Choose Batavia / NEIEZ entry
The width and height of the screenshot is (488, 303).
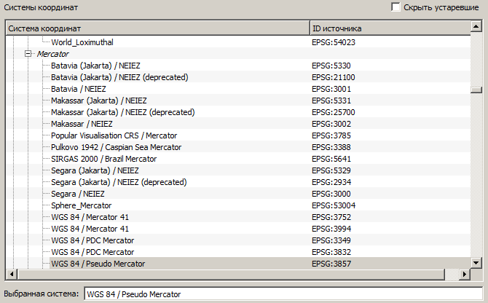[78, 89]
